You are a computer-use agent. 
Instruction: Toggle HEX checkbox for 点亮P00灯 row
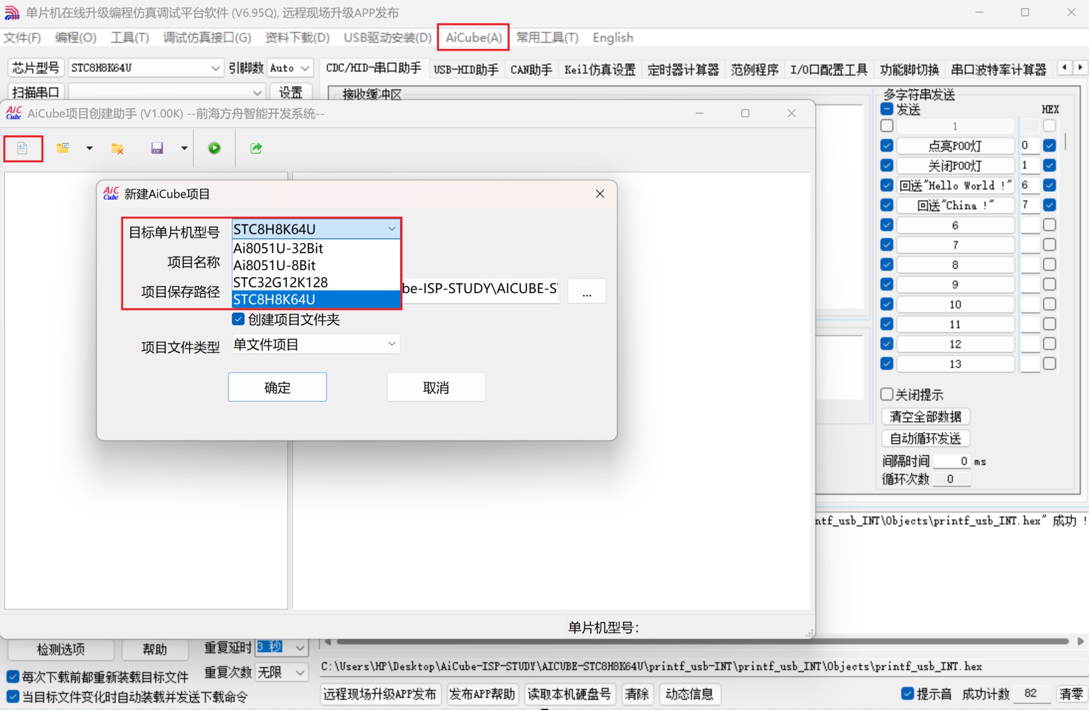point(1050,145)
